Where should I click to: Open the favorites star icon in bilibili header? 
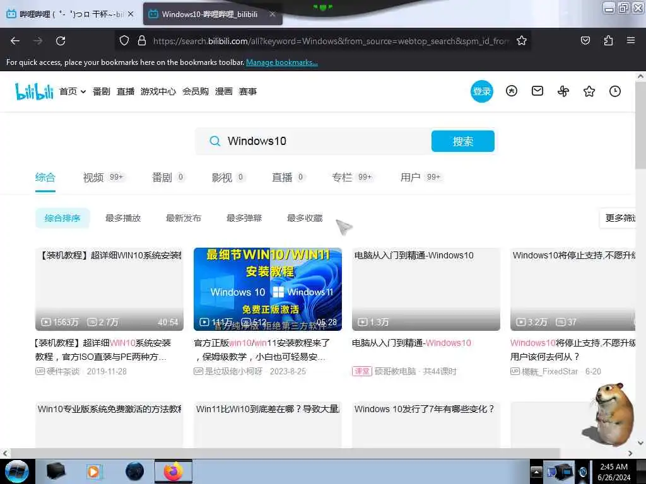[x=589, y=91]
